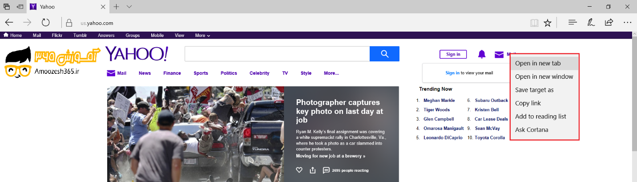The width and height of the screenshot is (637, 182).
Task: Click trending topic Subaru Outback
Action: pyautogui.click(x=491, y=100)
